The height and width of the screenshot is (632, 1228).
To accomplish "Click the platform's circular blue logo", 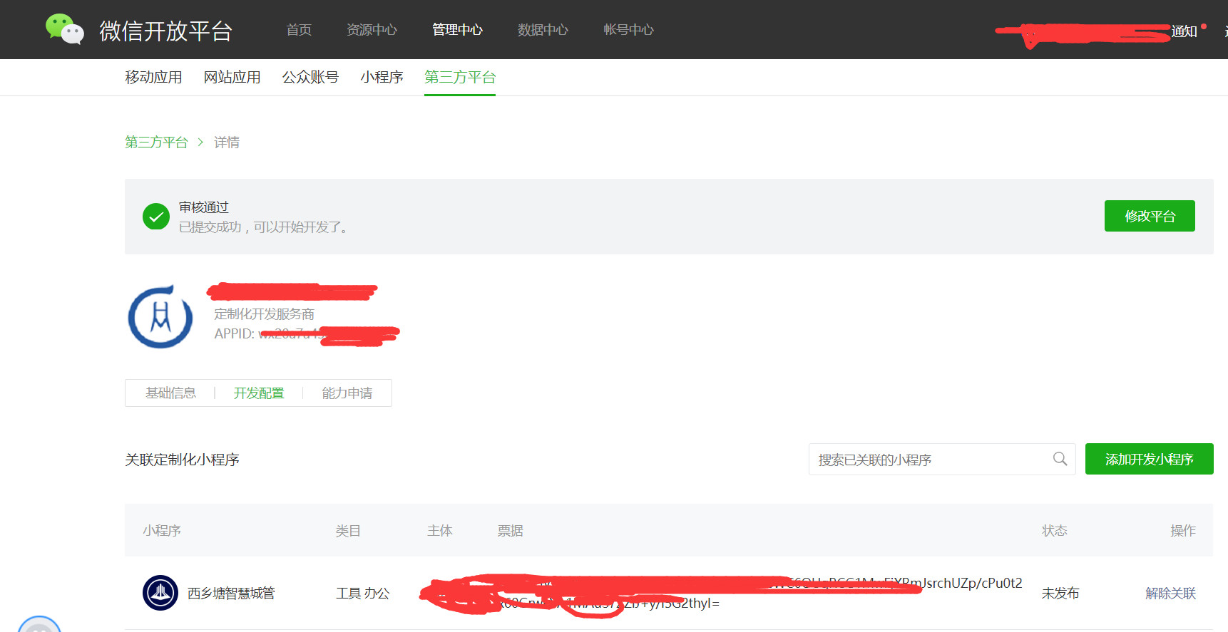I will tap(160, 316).
